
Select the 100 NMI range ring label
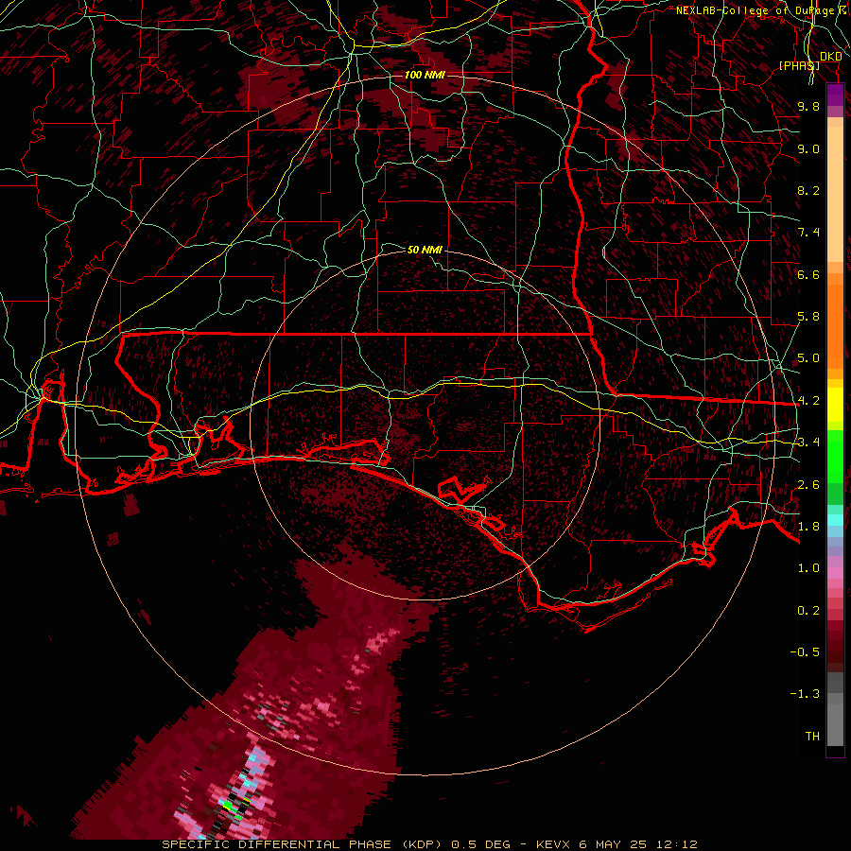(425, 75)
